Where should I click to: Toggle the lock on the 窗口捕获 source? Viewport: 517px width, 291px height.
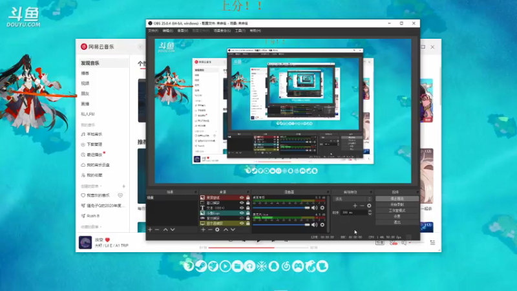(248, 203)
